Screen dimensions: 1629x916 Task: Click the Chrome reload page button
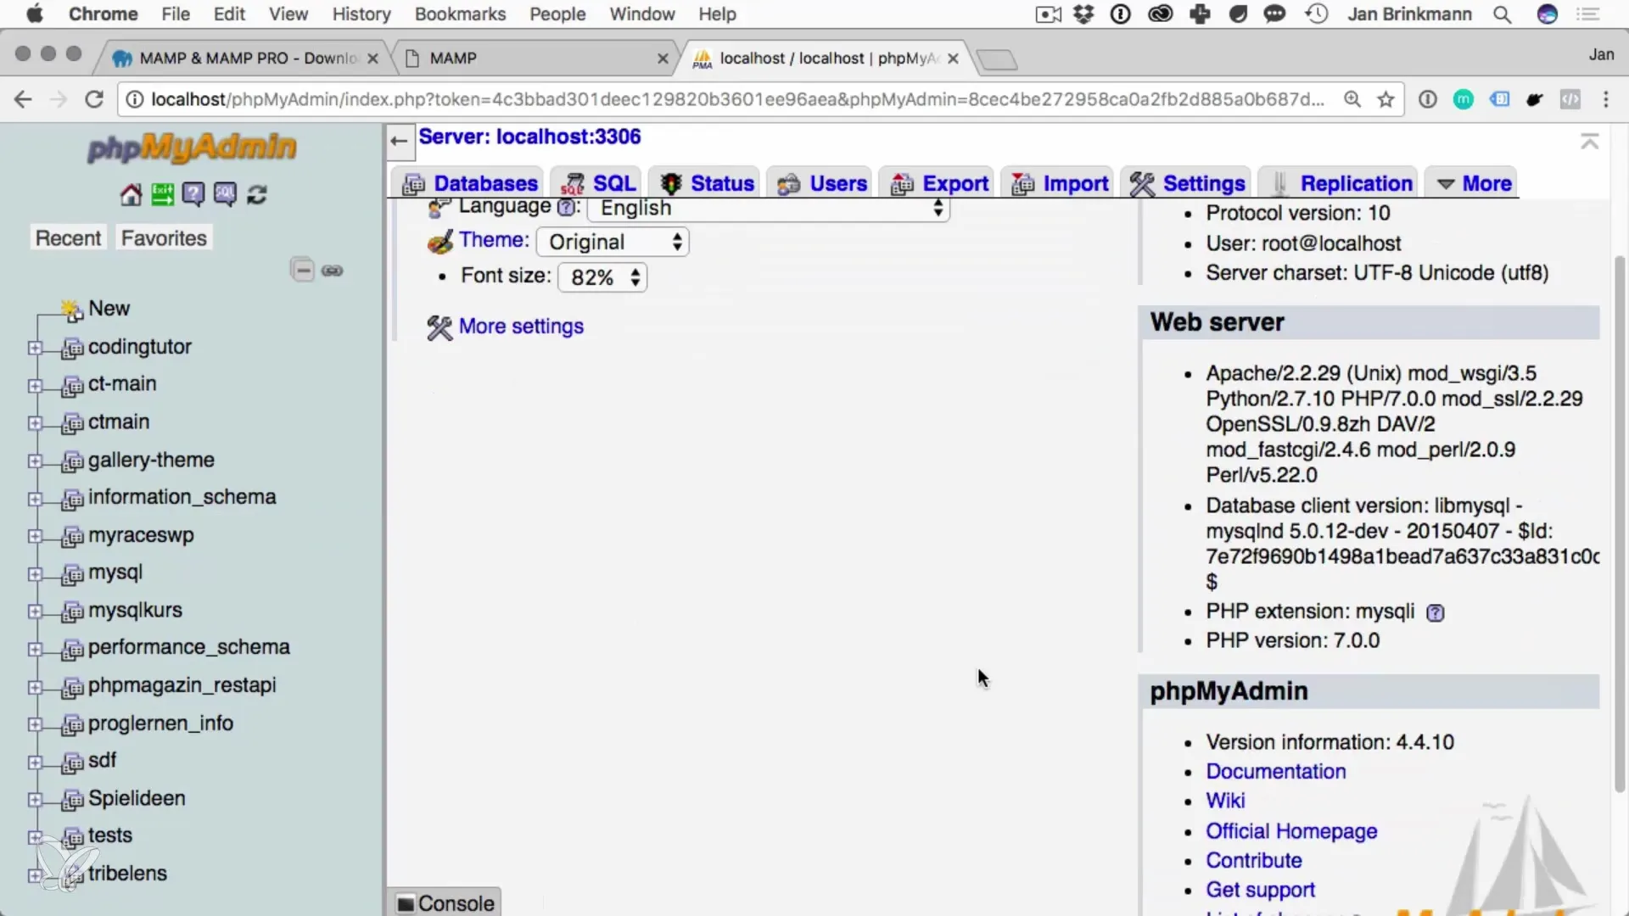click(94, 99)
